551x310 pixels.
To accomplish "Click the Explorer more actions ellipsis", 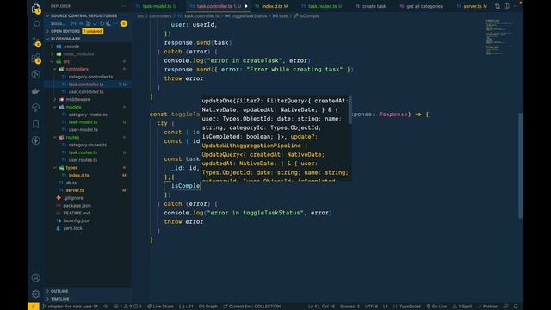I will [124, 6].
